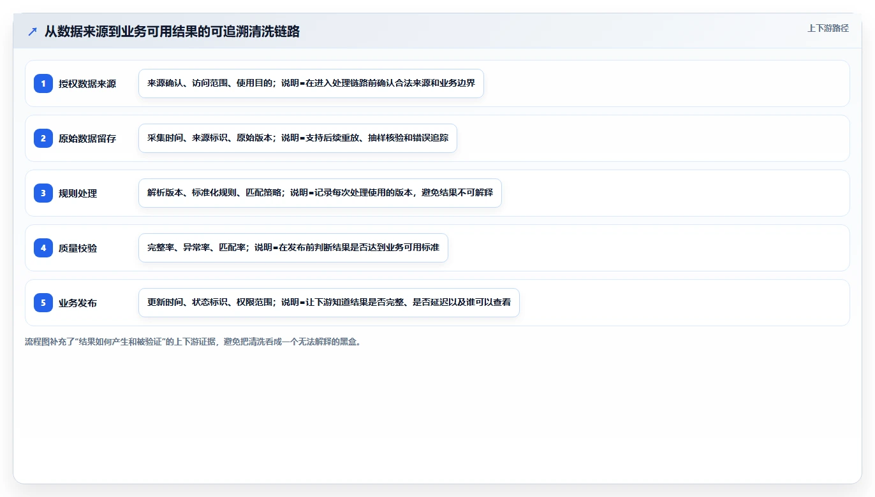This screenshot has width=875, height=497.
Task: Select the 原始数据留存 step label
Action: (87, 138)
